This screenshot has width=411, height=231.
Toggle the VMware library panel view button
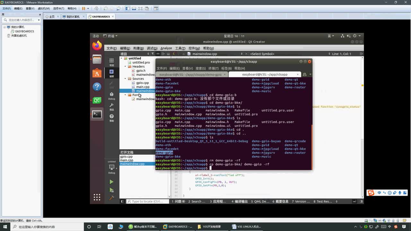127,8
